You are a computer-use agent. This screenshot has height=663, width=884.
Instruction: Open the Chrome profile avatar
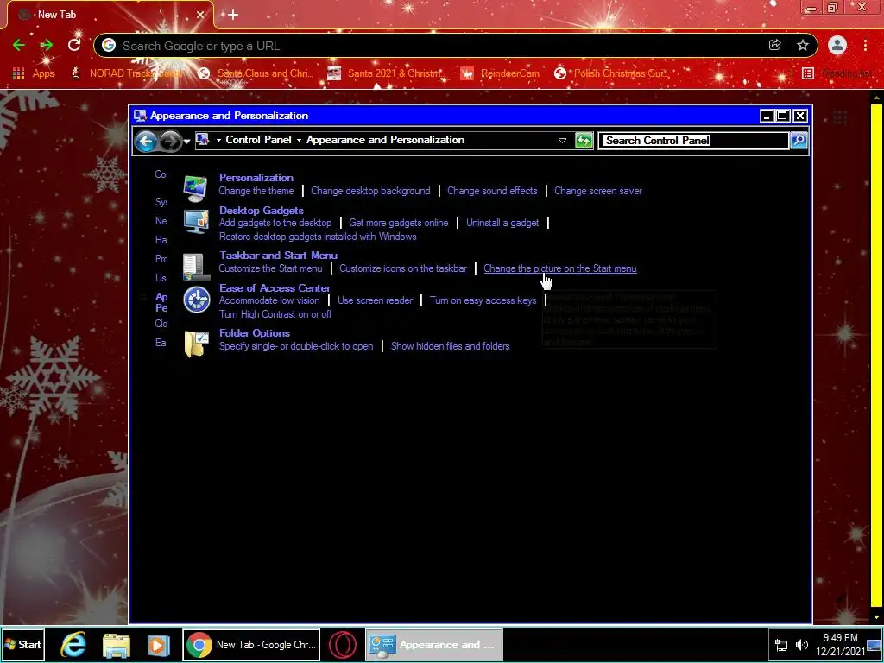point(837,45)
